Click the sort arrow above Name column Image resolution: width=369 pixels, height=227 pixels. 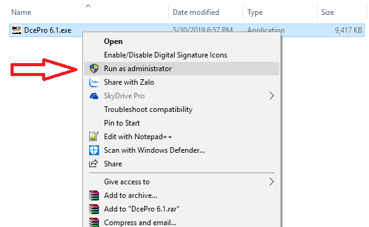tap(89, 6)
